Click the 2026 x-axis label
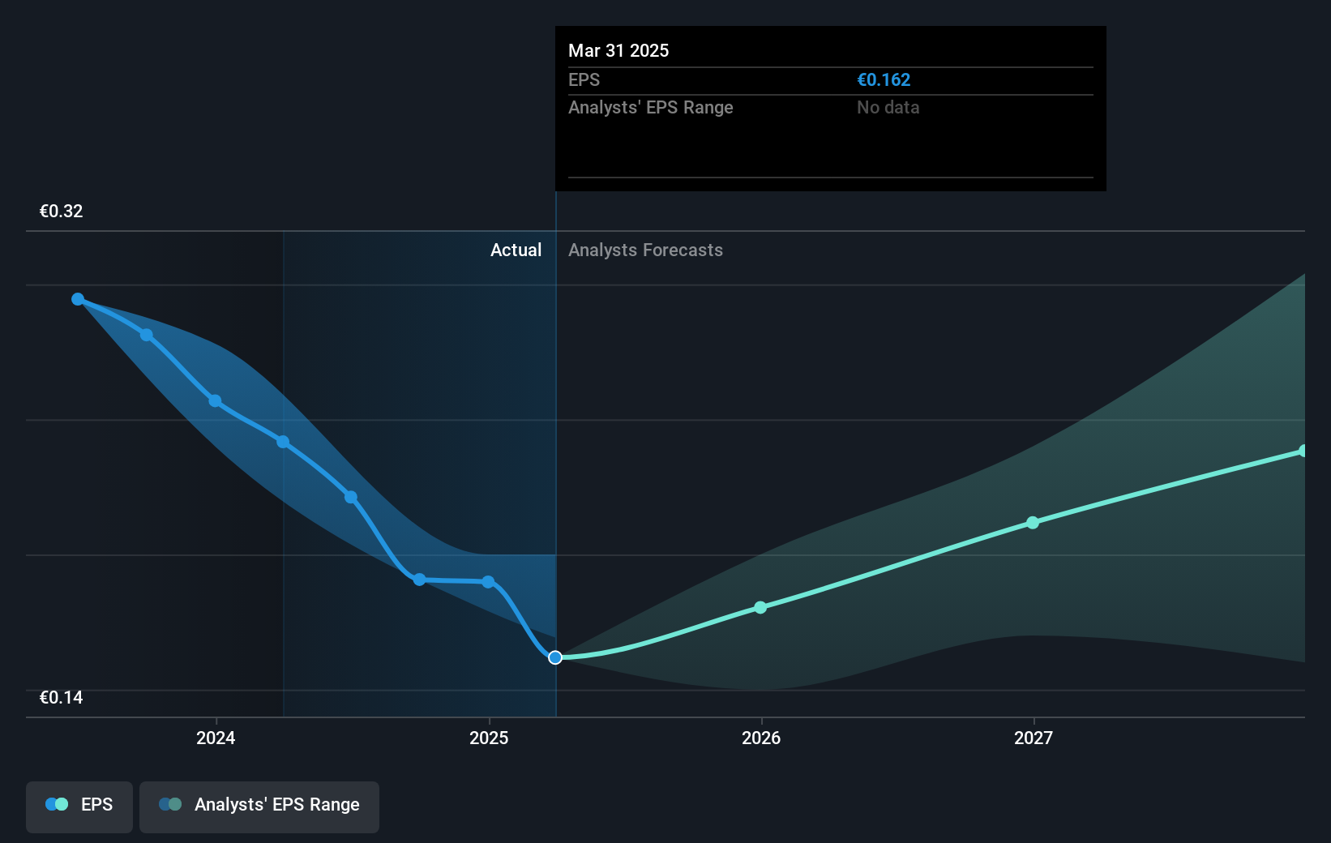 (761, 738)
